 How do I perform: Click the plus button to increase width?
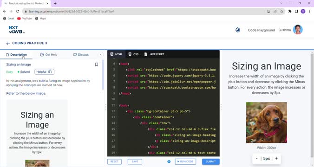(x=276, y=158)
